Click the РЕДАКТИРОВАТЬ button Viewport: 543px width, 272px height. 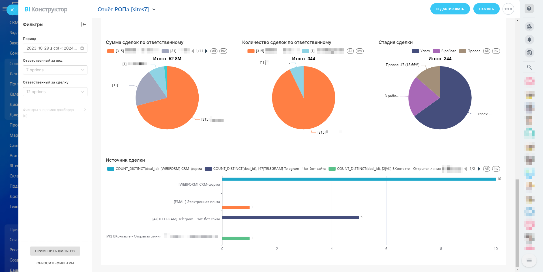point(450,9)
